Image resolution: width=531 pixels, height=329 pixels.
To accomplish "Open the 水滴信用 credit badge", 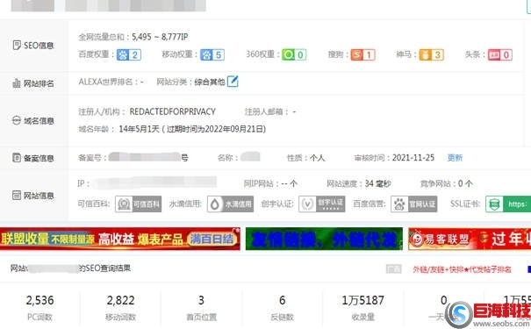I will click(x=230, y=204).
